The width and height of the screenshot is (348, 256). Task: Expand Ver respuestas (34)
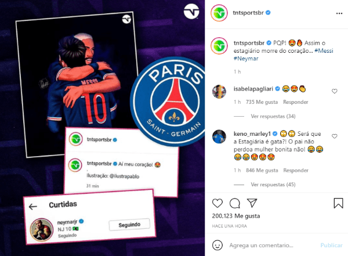pyautogui.click(x=273, y=116)
